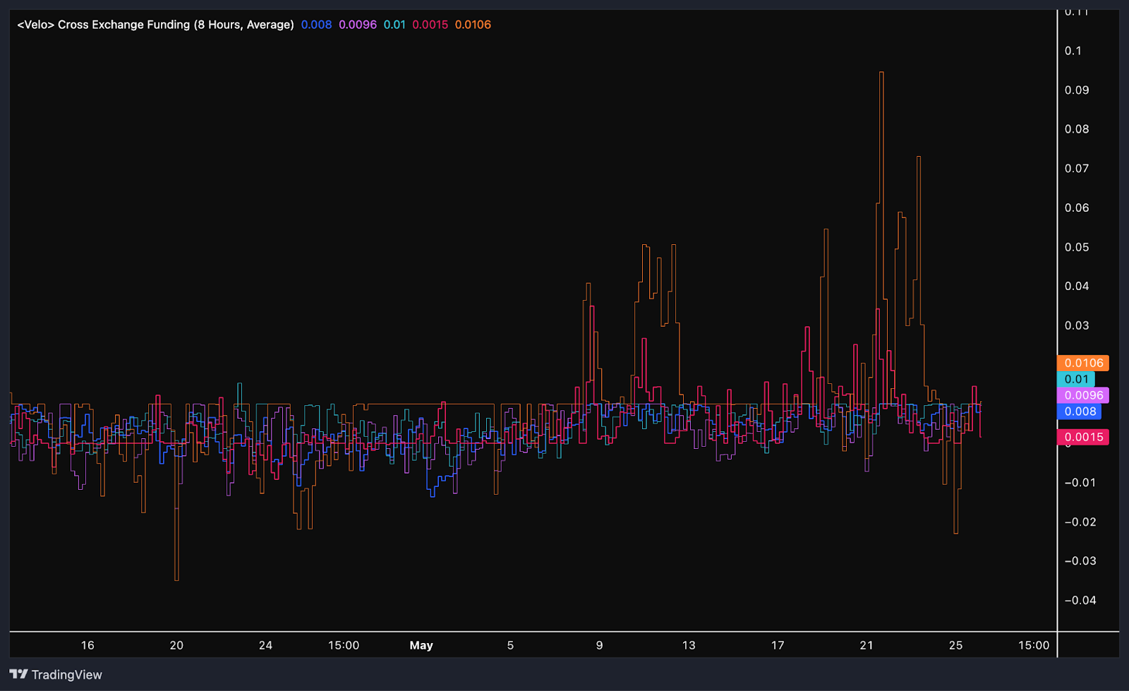Select the blue 0.008 price scale tag
The height and width of the screenshot is (691, 1129).
[x=1080, y=411]
